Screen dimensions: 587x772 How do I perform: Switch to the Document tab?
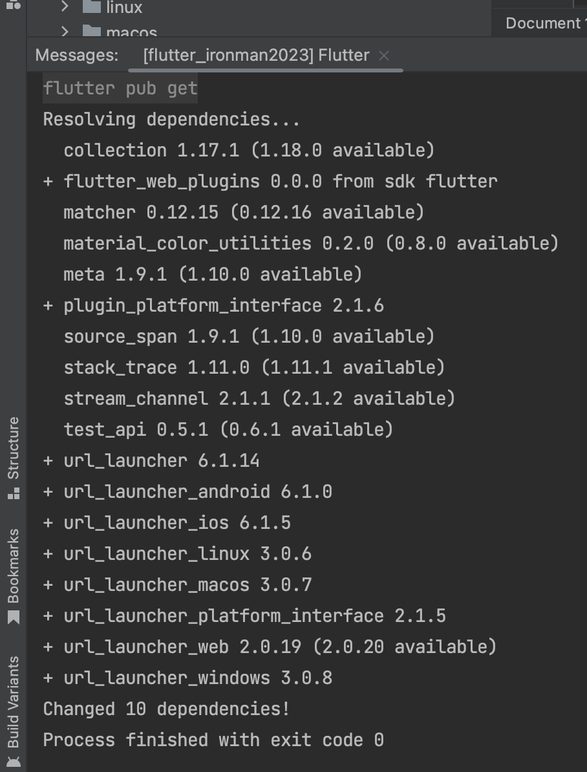tap(544, 23)
